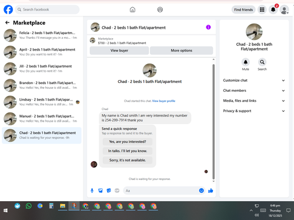Open Brandon's conversation

coord(42,85)
